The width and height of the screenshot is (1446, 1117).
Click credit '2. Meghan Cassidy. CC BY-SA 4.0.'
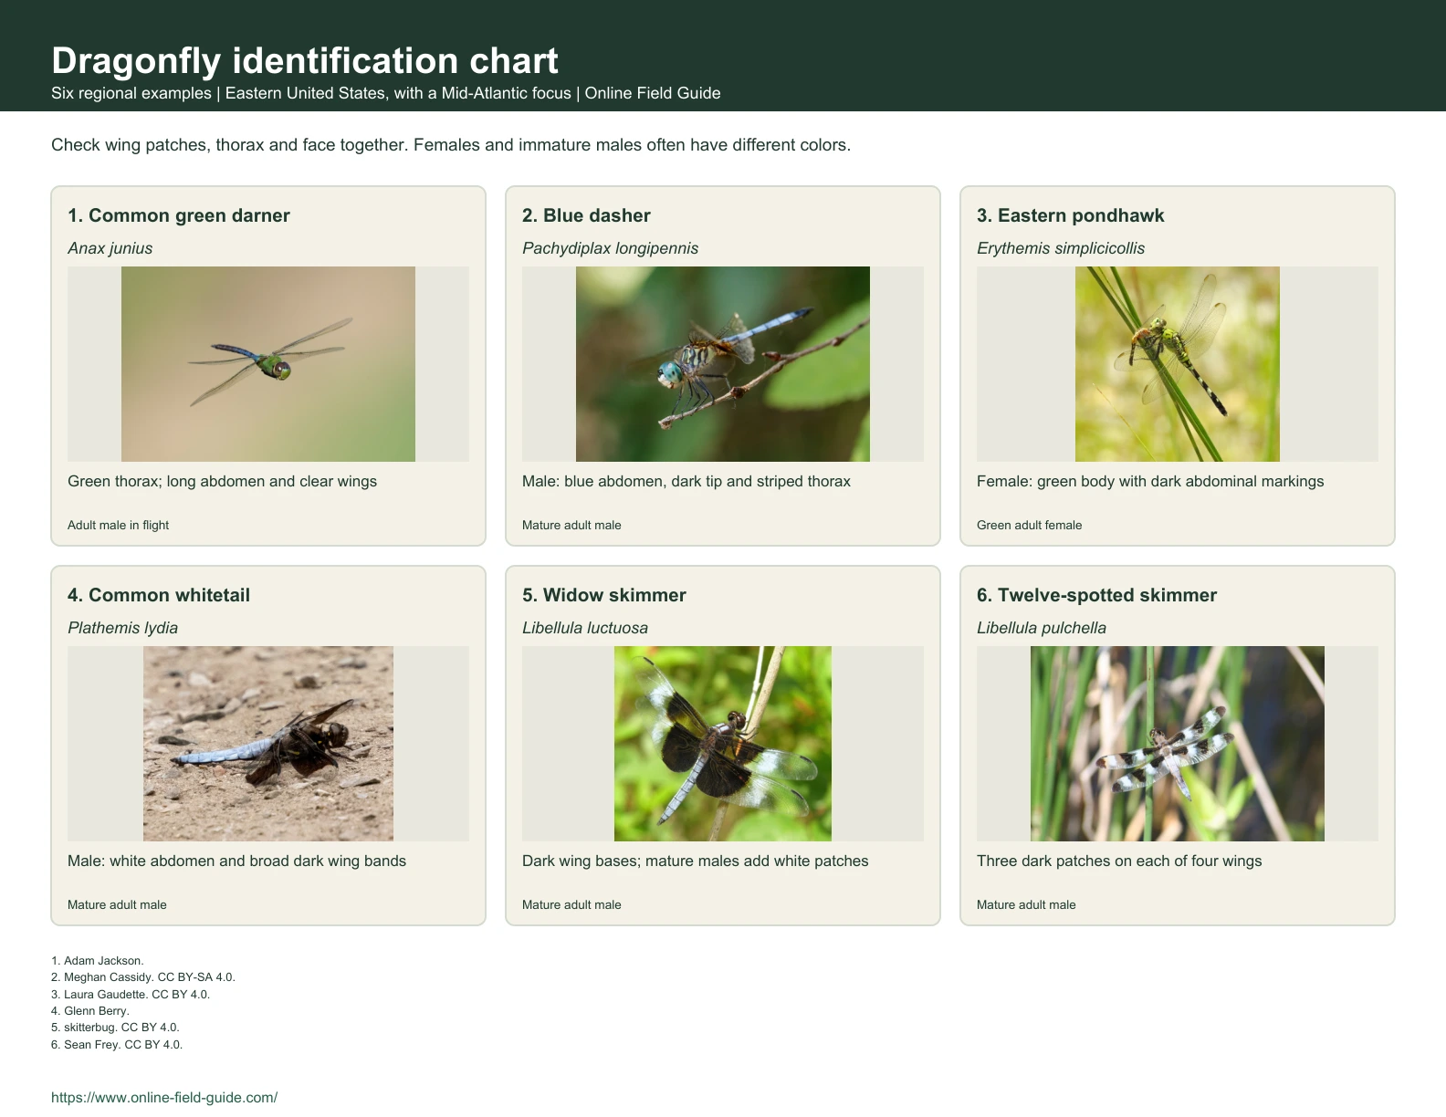coord(143,976)
